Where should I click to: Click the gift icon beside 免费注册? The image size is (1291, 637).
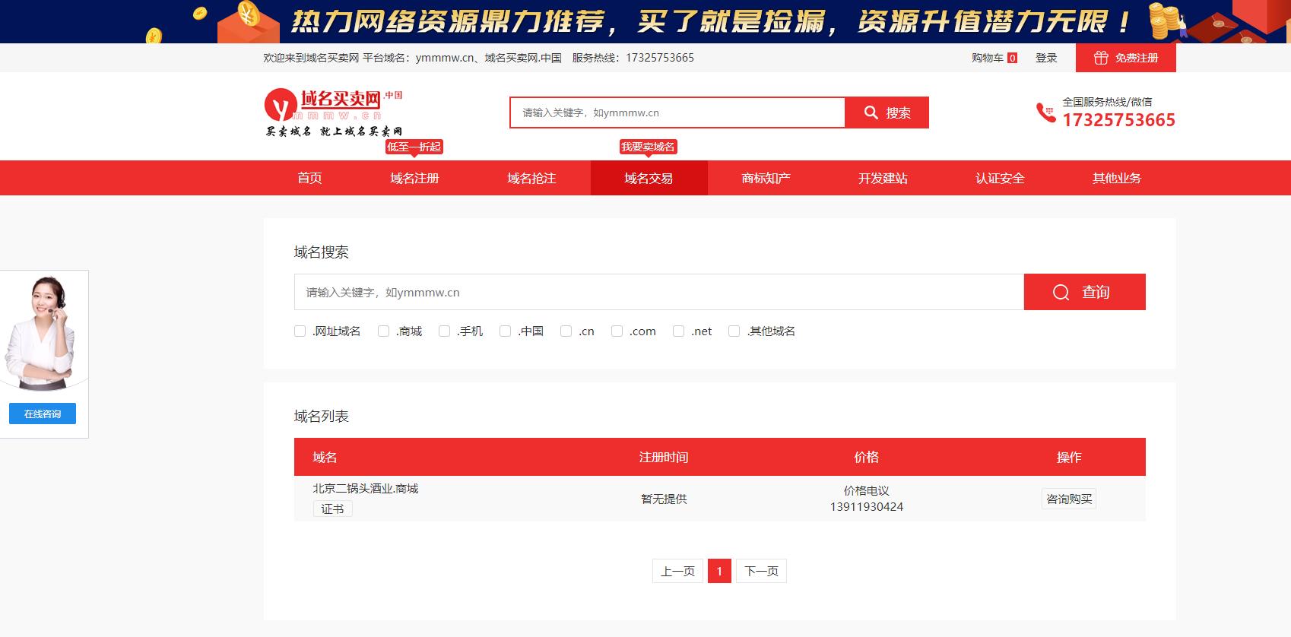[x=1100, y=58]
